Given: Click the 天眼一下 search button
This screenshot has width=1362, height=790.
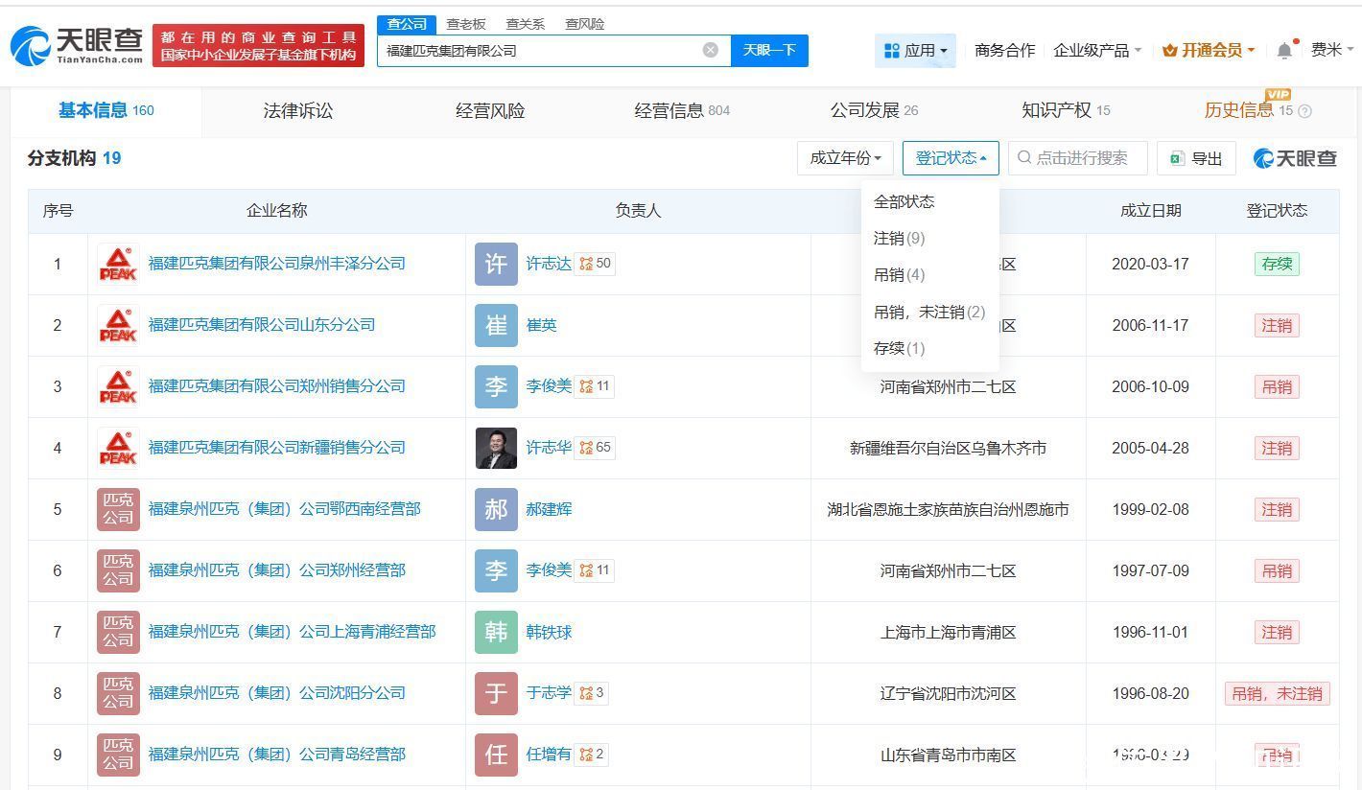Looking at the screenshot, I should coord(769,50).
